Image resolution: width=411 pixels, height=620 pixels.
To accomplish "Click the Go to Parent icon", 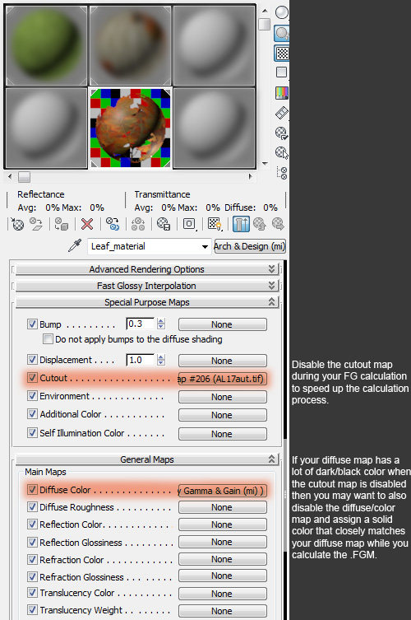I will click(x=260, y=224).
